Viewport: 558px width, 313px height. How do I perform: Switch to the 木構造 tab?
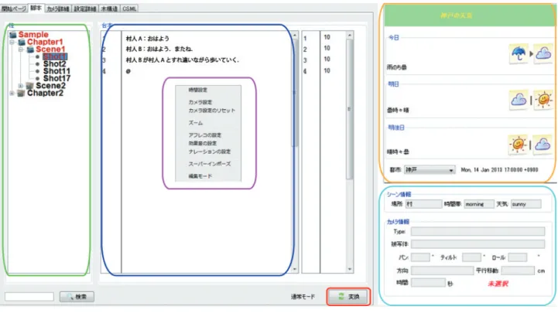tap(109, 9)
